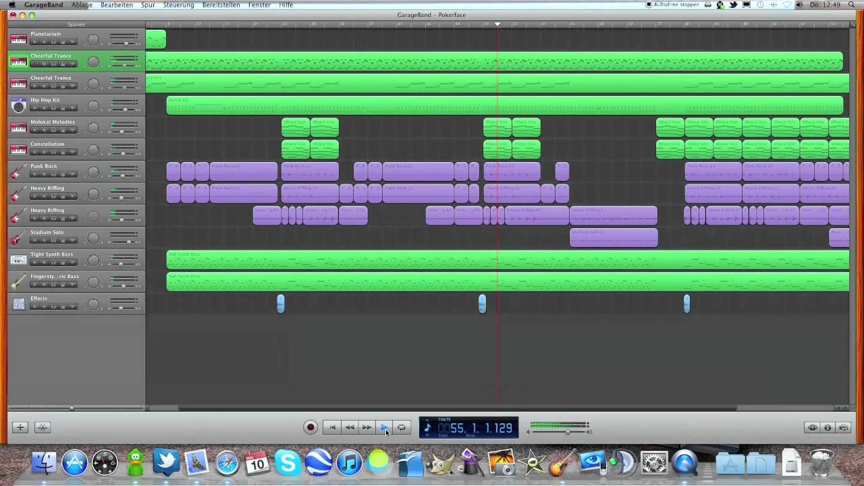864x486 pixels.
Task: Click the red Record button
Action: click(310, 427)
